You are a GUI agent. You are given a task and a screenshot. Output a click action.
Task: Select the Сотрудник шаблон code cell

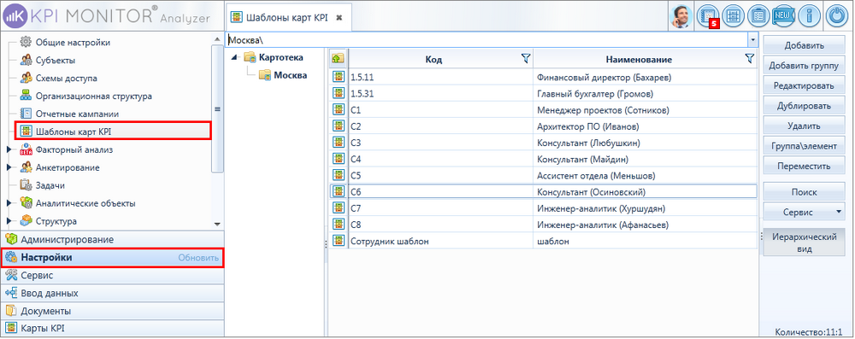[x=440, y=240]
